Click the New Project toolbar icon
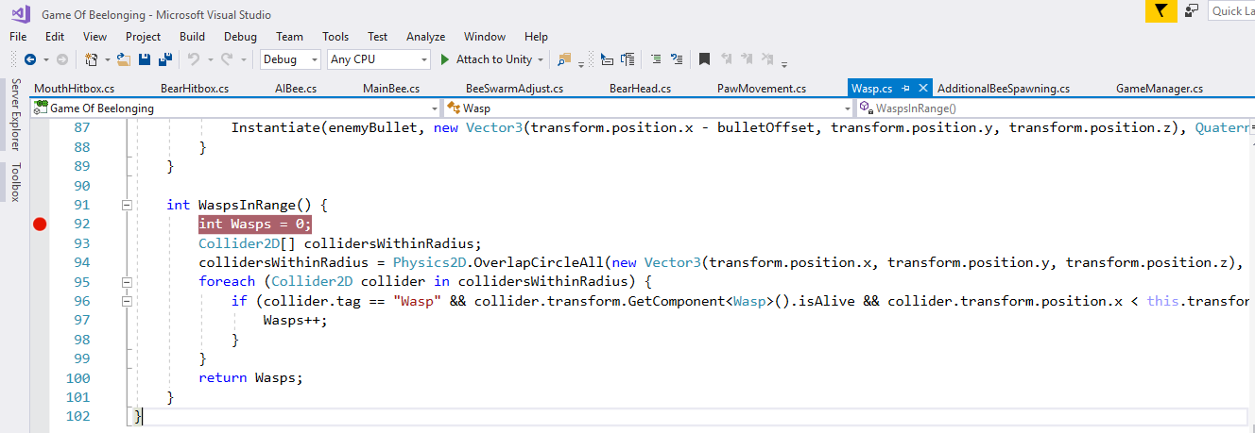The image size is (1255, 433). point(91,59)
